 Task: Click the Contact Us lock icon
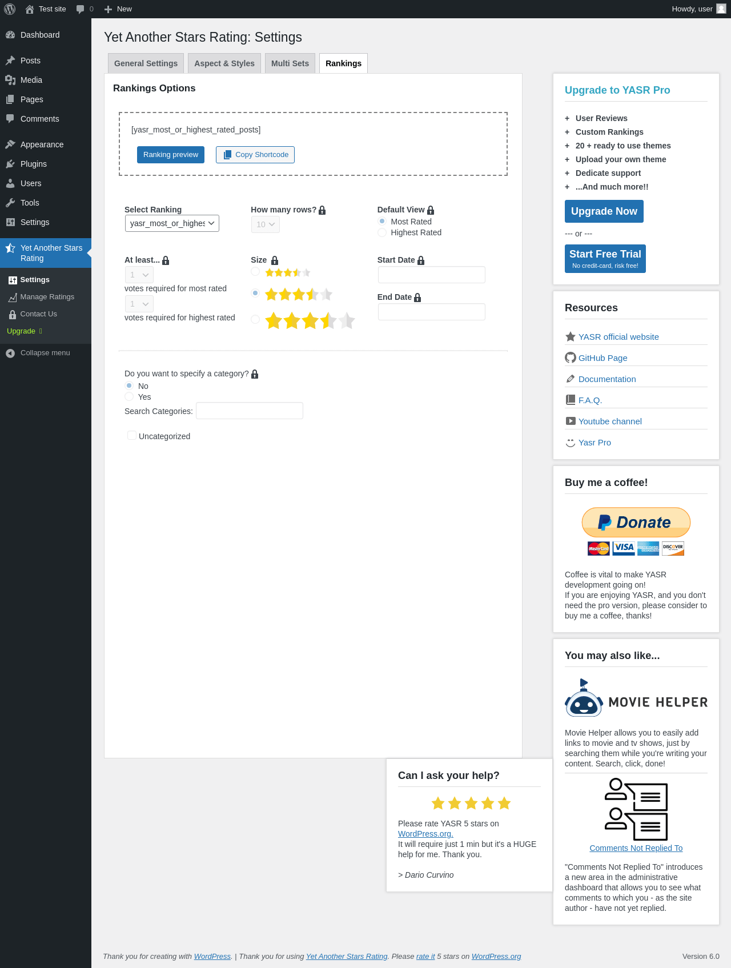(13, 314)
